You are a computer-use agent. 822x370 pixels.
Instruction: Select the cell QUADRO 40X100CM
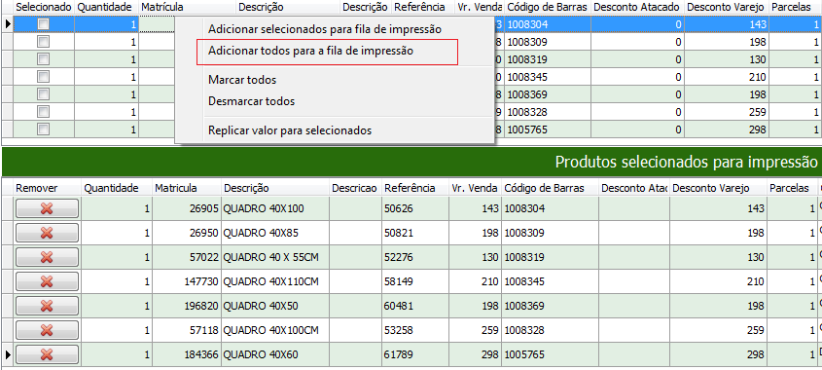pyautogui.click(x=275, y=330)
